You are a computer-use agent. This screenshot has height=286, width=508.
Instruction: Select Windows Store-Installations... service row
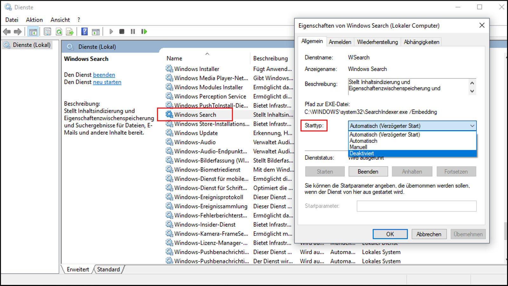tap(229, 124)
